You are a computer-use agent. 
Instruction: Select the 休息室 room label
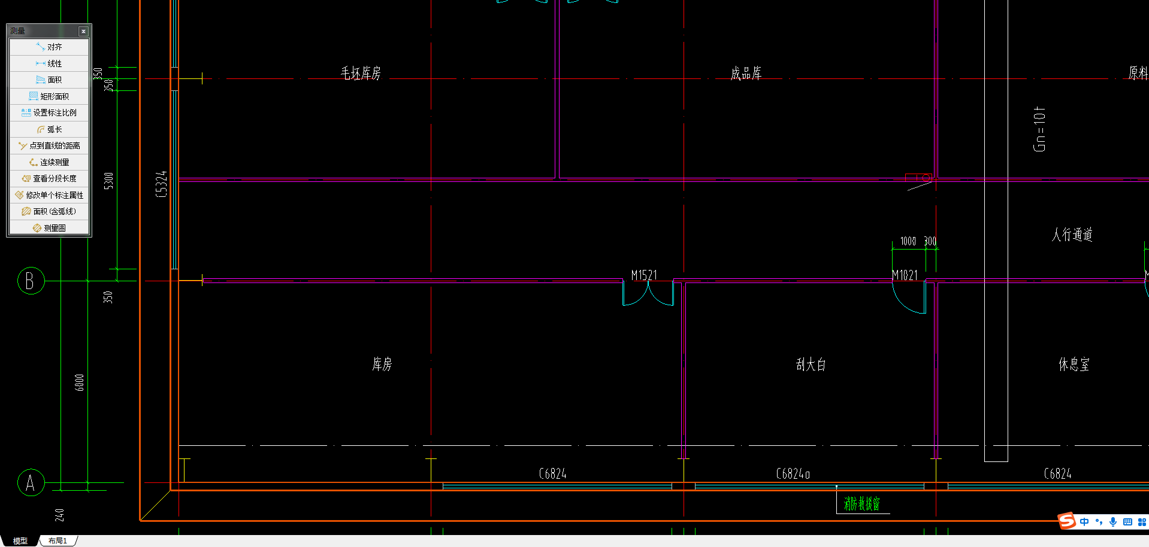point(1074,364)
